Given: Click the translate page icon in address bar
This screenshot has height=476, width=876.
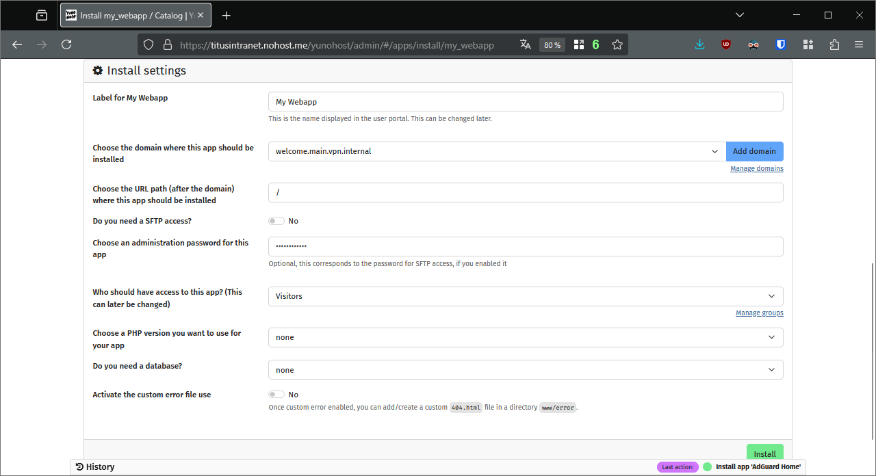Looking at the screenshot, I should (x=526, y=44).
